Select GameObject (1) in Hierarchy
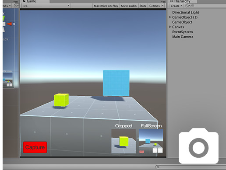The image size is (226, 170). point(185,17)
